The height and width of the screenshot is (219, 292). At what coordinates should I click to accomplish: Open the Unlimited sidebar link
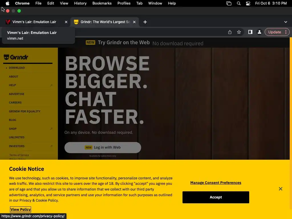click(17, 137)
